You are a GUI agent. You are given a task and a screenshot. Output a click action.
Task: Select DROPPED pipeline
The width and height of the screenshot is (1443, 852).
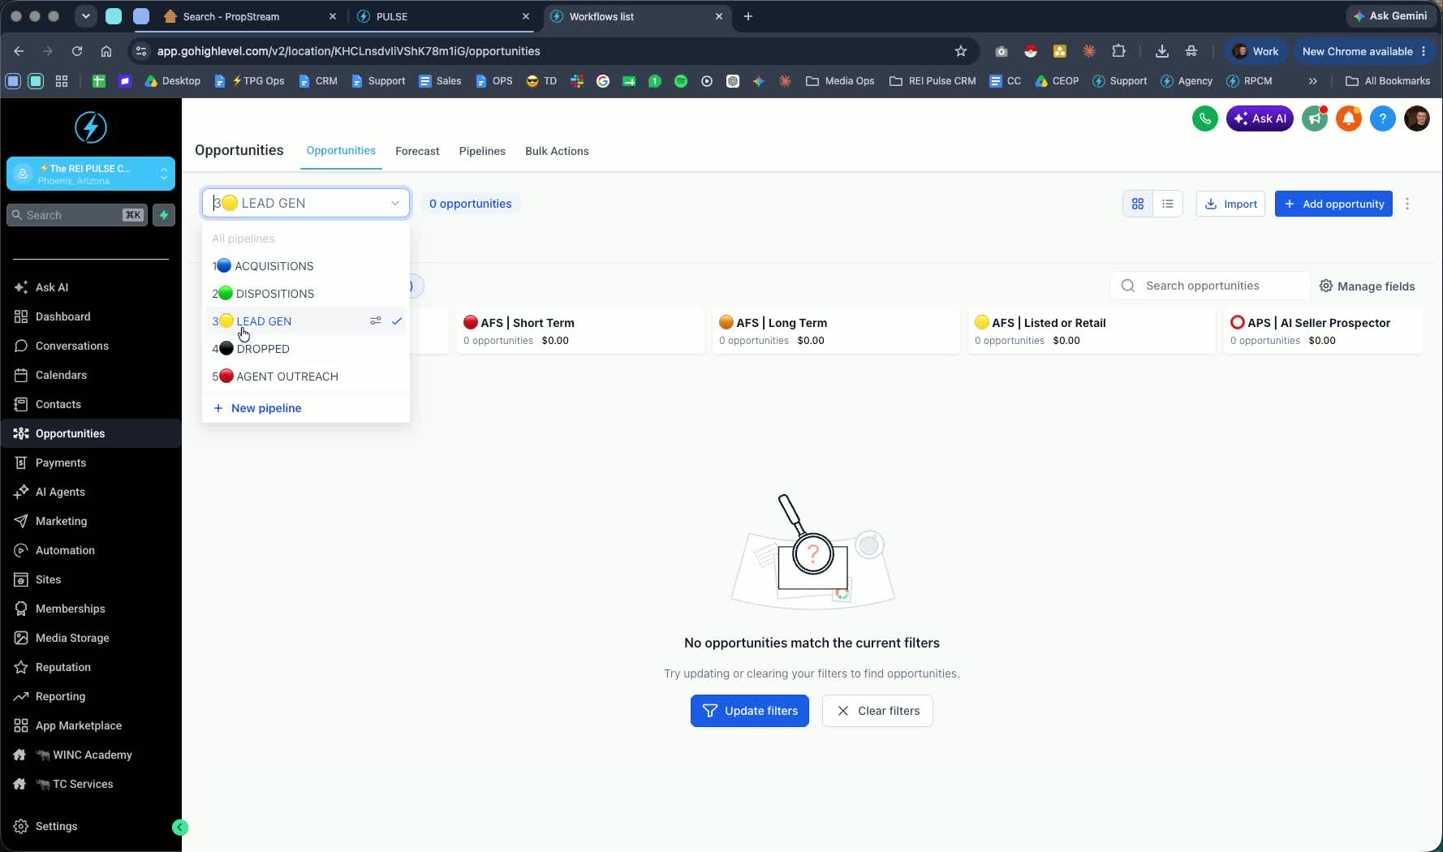click(x=306, y=349)
